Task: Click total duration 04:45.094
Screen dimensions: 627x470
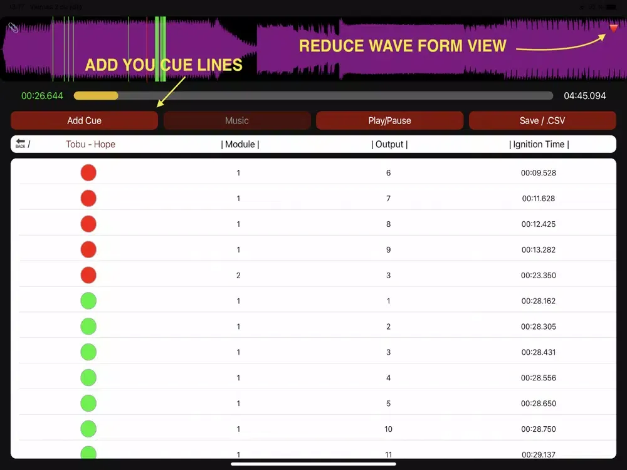Action: [x=584, y=95]
